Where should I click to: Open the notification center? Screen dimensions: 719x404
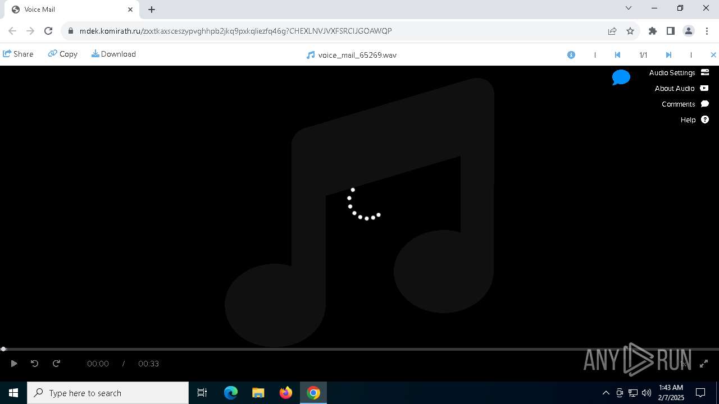tap(700, 393)
